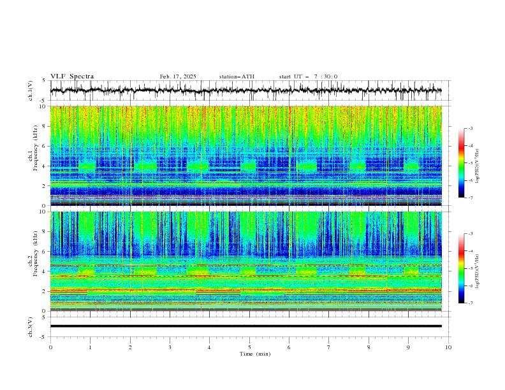
Task: Click the time axis tick label "3"
Action: point(170,347)
